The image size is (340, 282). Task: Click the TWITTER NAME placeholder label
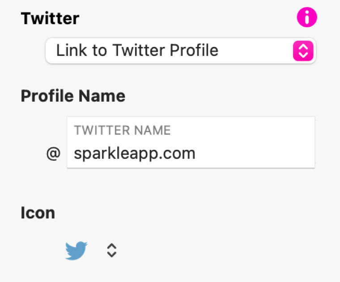(x=122, y=130)
